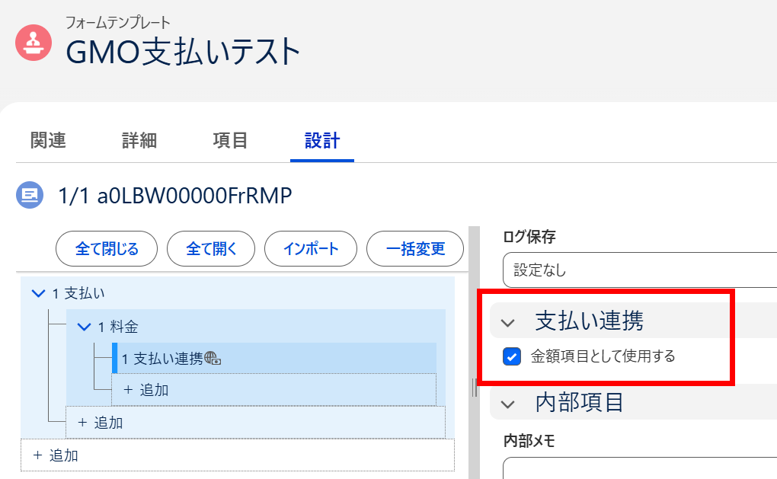Select the 設計 tab
The image size is (777, 479).
pyautogui.click(x=322, y=141)
